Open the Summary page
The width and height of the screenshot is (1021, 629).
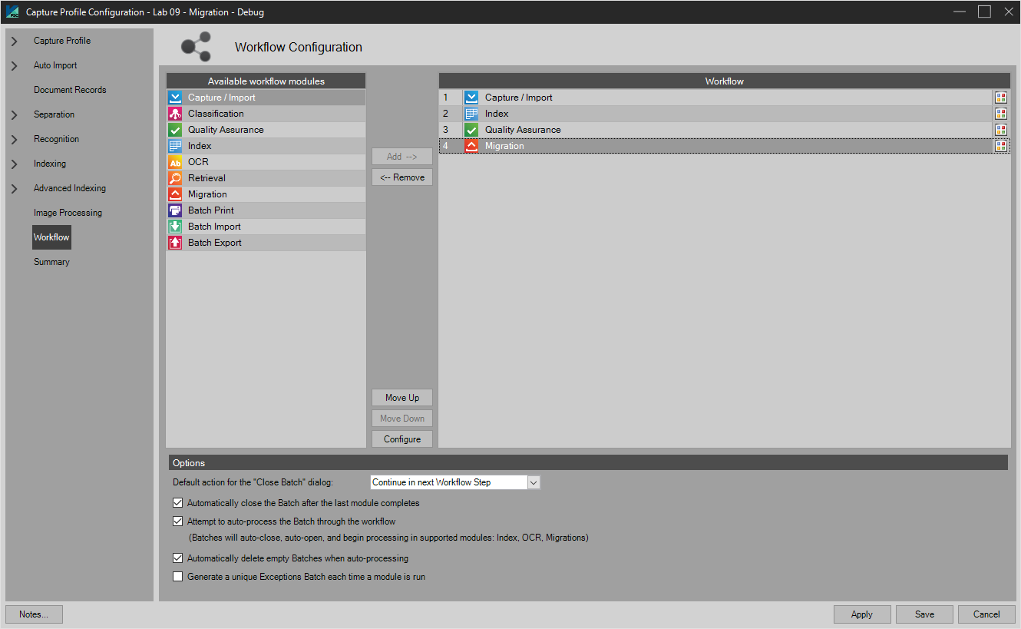click(51, 262)
